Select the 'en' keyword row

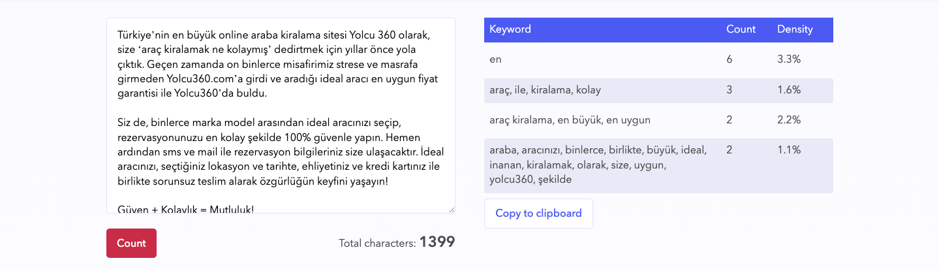coord(658,59)
